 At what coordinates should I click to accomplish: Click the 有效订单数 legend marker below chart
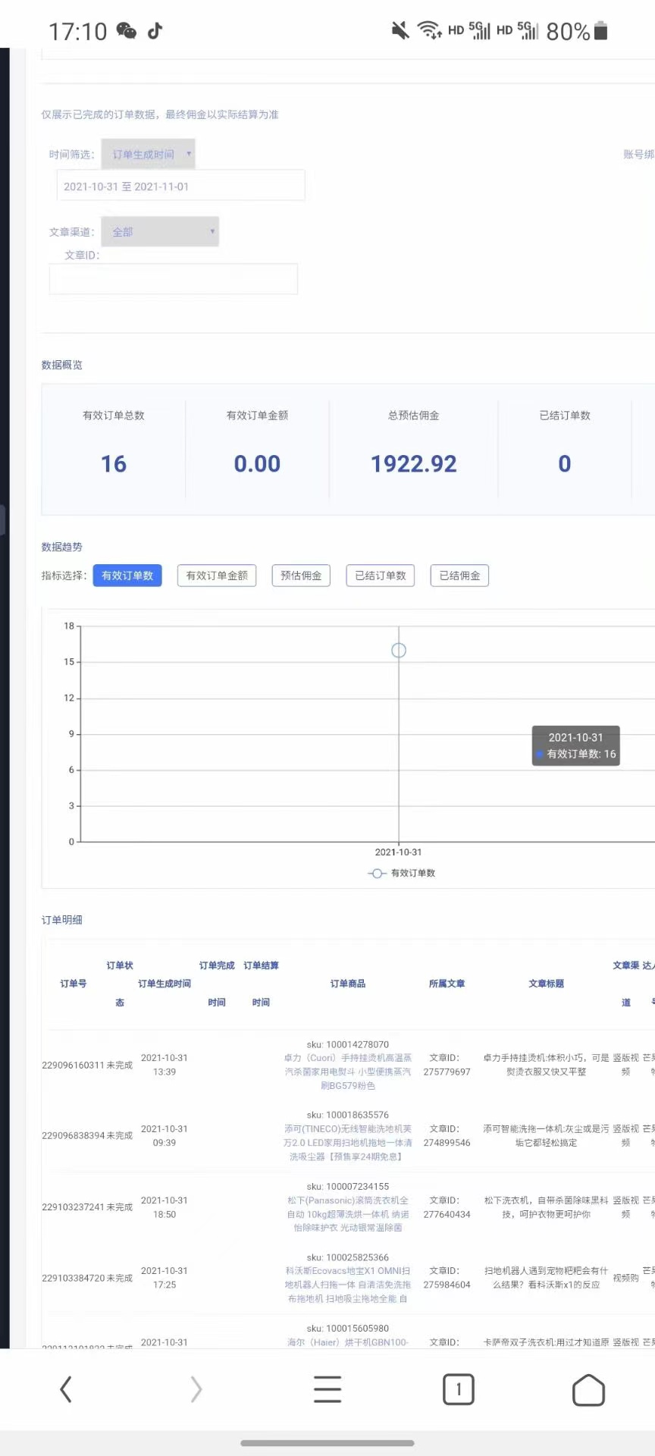[x=378, y=873]
